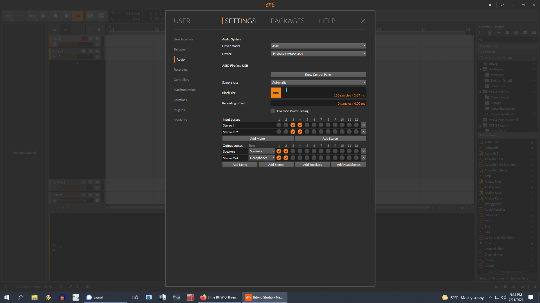Add a Mono output bus
This screenshot has height=303, width=540.
tap(240, 165)
